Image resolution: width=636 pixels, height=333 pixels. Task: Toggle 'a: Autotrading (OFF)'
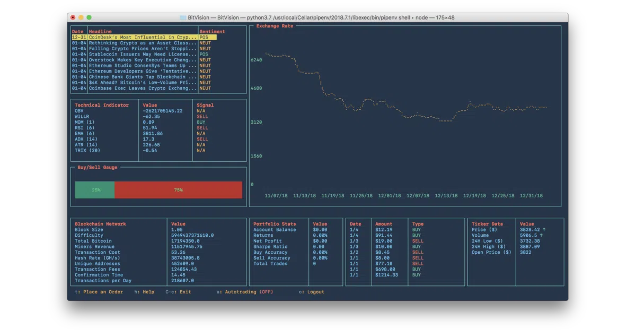coord(245,292)
